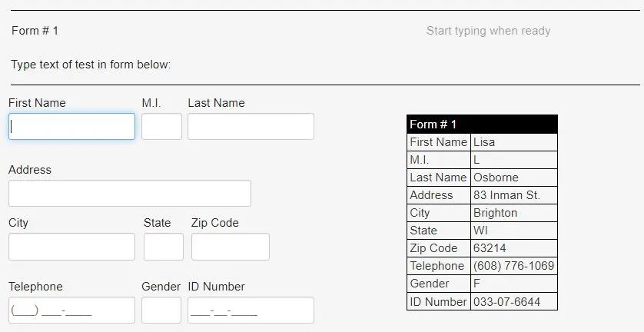The height and width of the screenshot is (332, 644).
Task: Select the 'Brighton' city cell
Action: (514, 213)
